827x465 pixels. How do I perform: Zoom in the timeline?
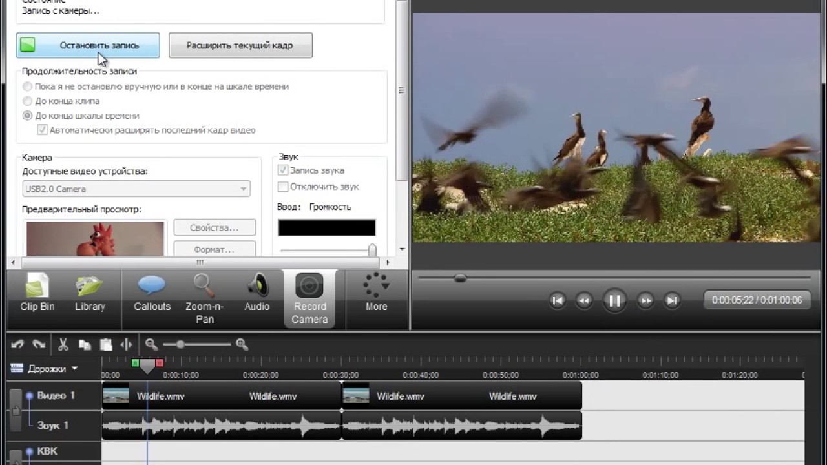pyautogui.click(x=242, y=345)
